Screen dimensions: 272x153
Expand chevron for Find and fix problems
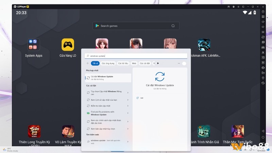(x=128, y=113)
